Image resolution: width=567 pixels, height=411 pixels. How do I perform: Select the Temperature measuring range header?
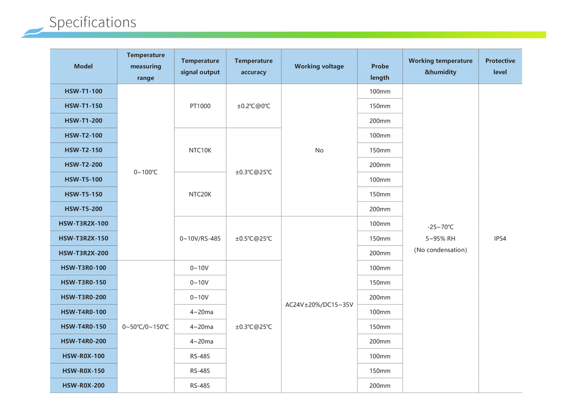(146, 67)
